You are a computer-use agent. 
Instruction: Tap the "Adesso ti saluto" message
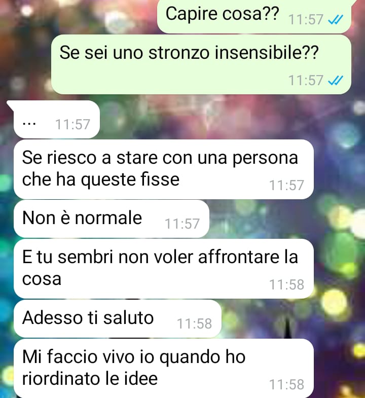(x=118, y=318)
